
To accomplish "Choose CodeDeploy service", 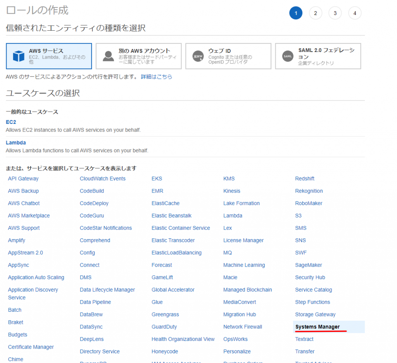I will point(94,203).
